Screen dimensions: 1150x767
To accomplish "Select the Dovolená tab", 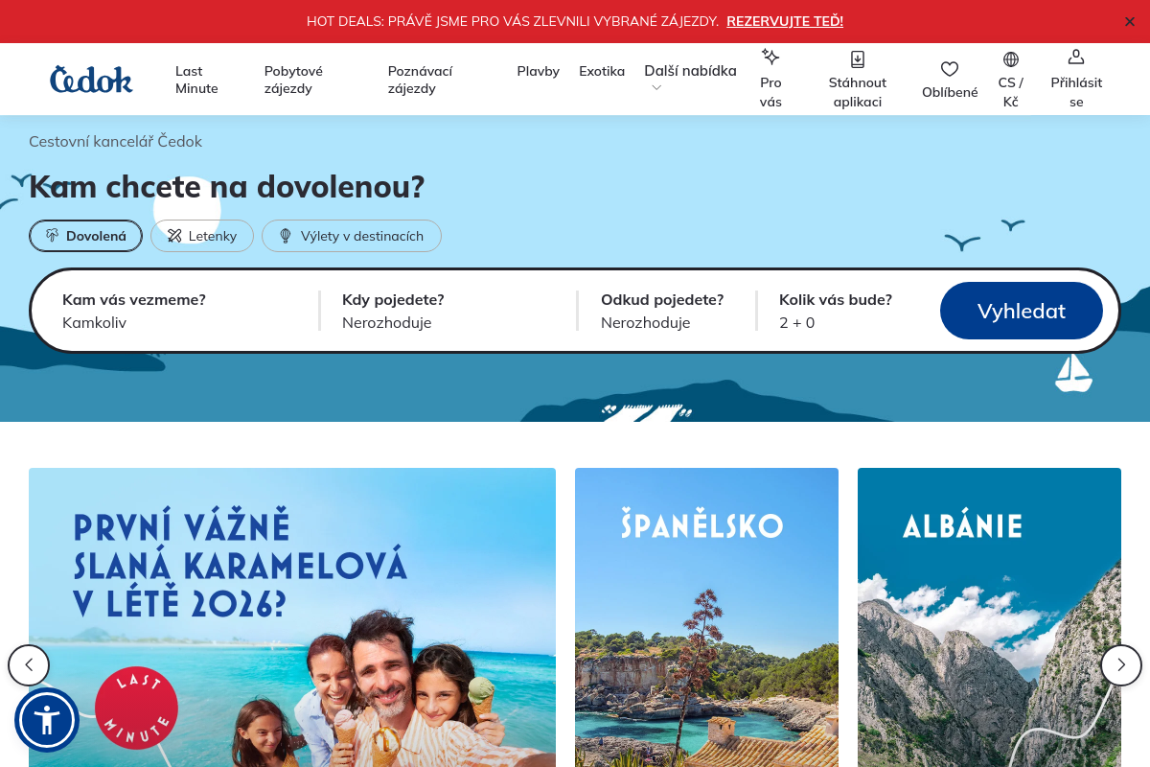I will click(85, 236).
